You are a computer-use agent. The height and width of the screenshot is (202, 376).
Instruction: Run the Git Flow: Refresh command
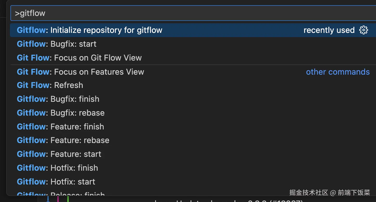[x=50, y=85]
